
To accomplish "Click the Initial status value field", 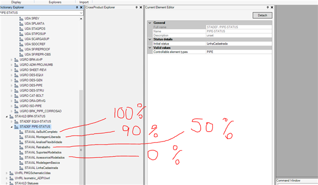I will [239, 44].
